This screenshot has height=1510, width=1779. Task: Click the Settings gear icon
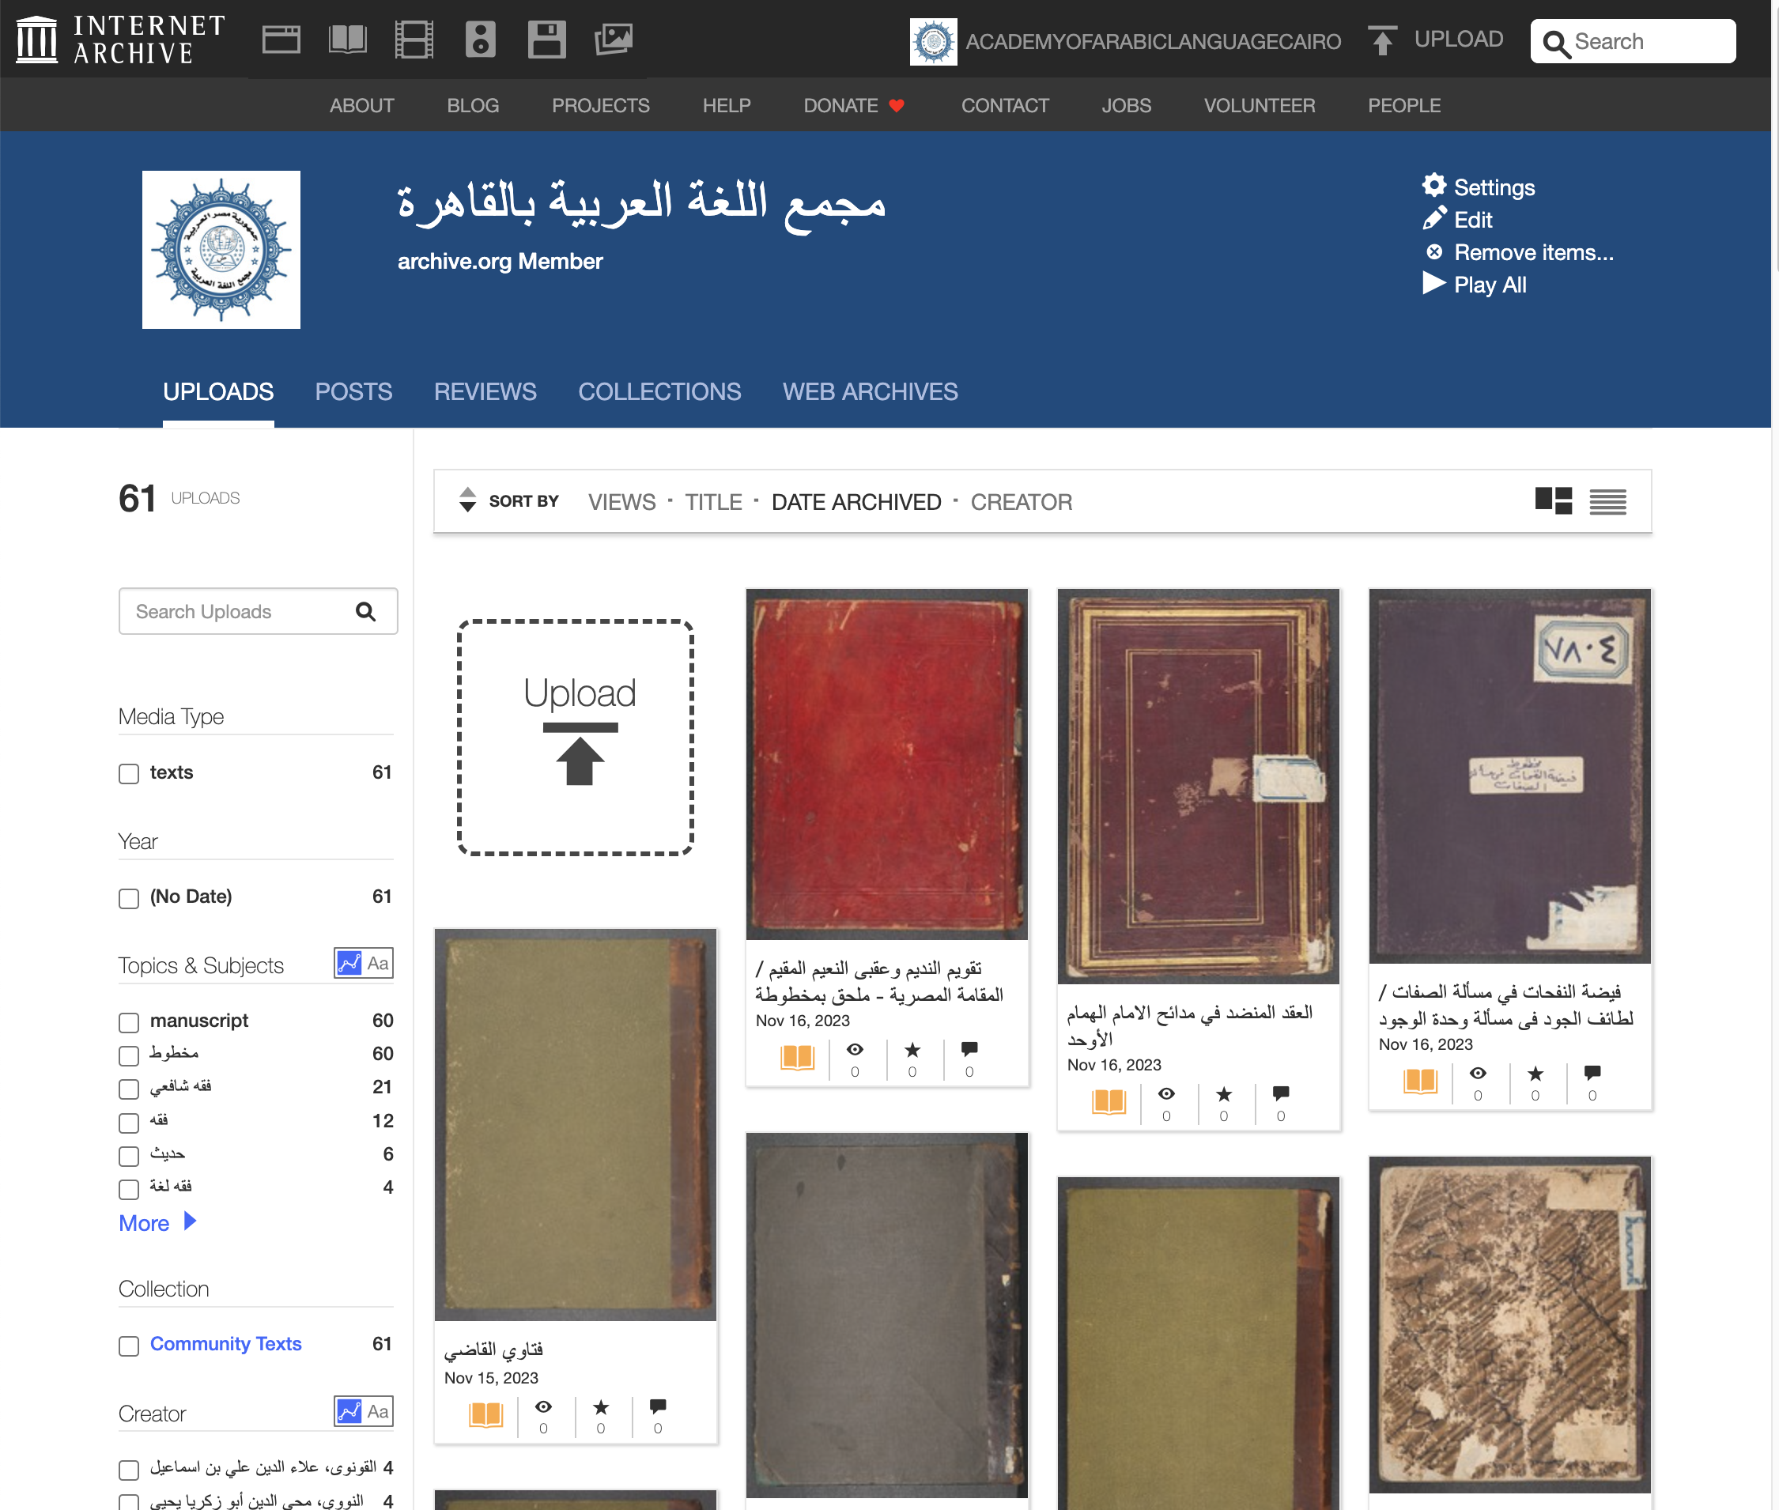(x=1434, y=186)
